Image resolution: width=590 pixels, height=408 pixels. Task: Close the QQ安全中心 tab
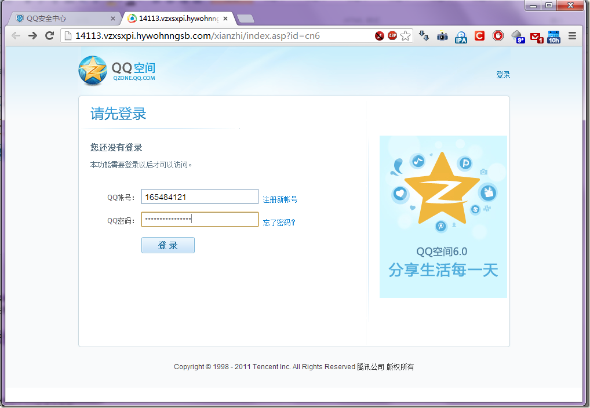pyautogui.click(x=113, y=19)
